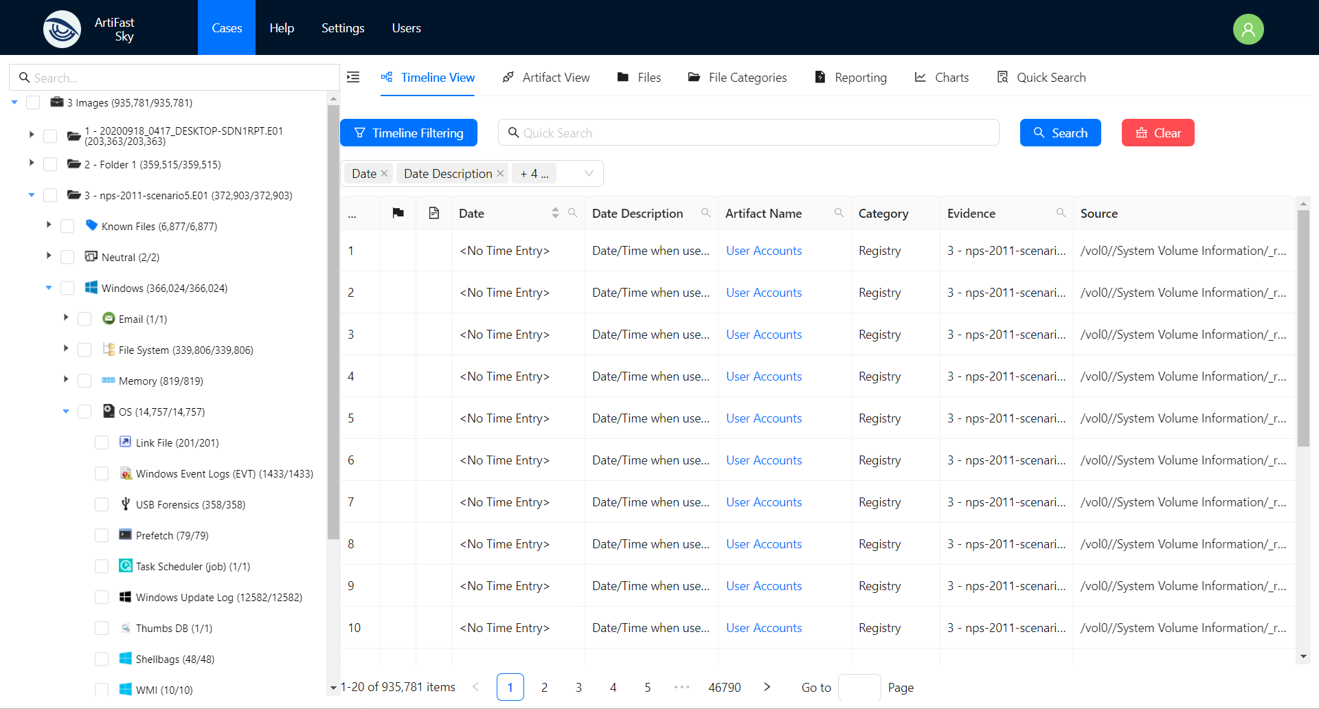Image resolution: width=1319 pixels, height=709 pixels.
Task: Toggle the sidebar collapse menu icon
Action: pyautogui.click(x=353, y=77)
